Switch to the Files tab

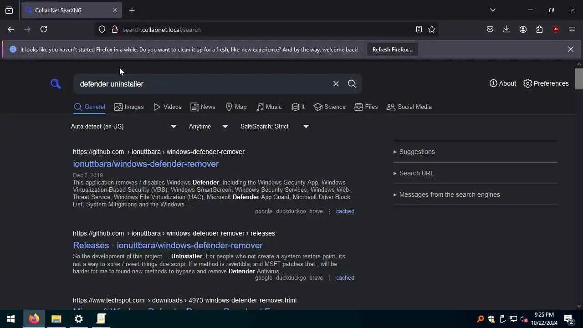[x=366, y=107]
